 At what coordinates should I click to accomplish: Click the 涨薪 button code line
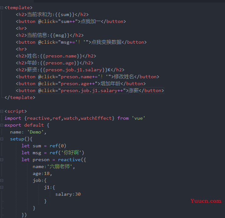point(90,90)
